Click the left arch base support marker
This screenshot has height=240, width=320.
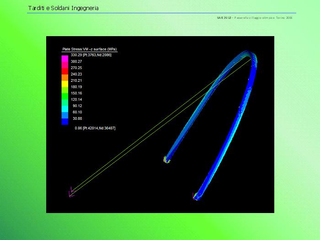[166, 160]
